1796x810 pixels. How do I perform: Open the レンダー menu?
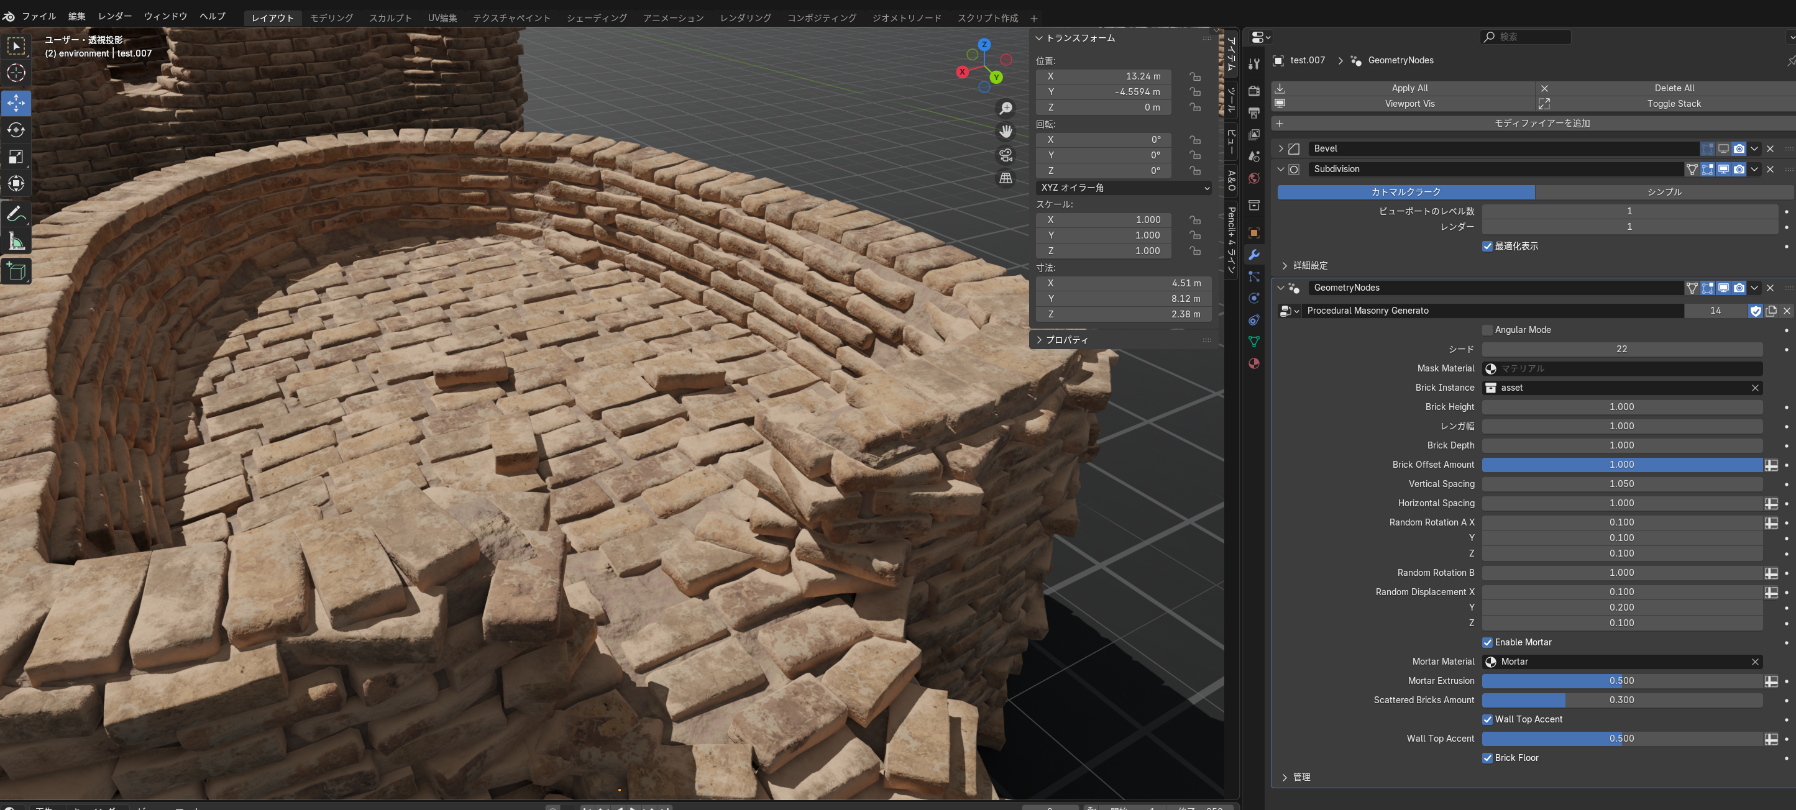[115, 16]
